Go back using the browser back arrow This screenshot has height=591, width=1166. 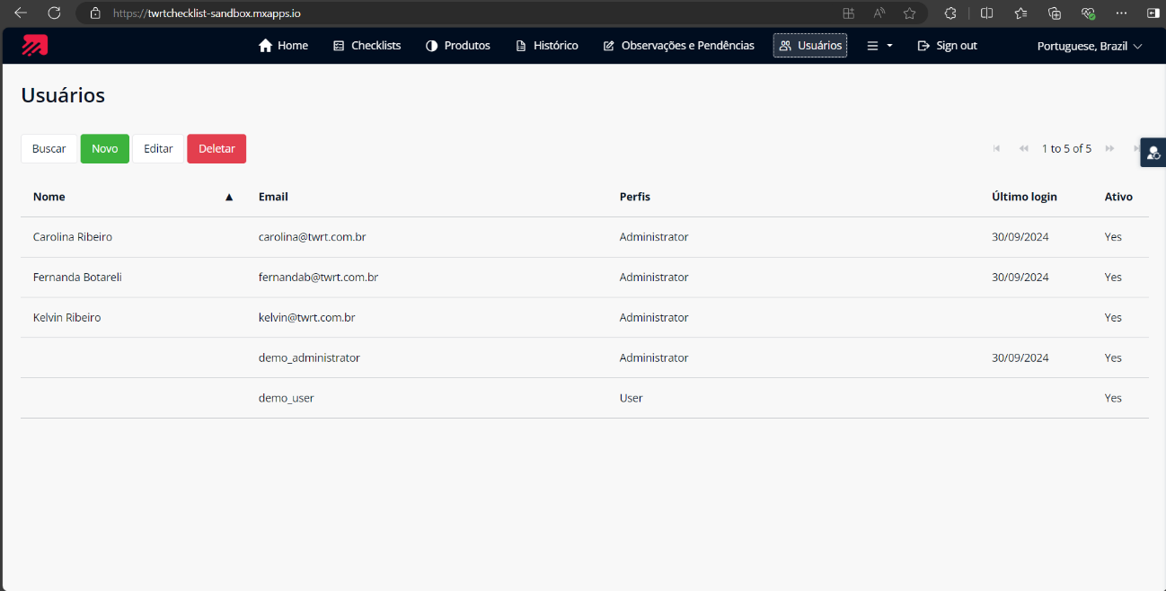[21, 13]
